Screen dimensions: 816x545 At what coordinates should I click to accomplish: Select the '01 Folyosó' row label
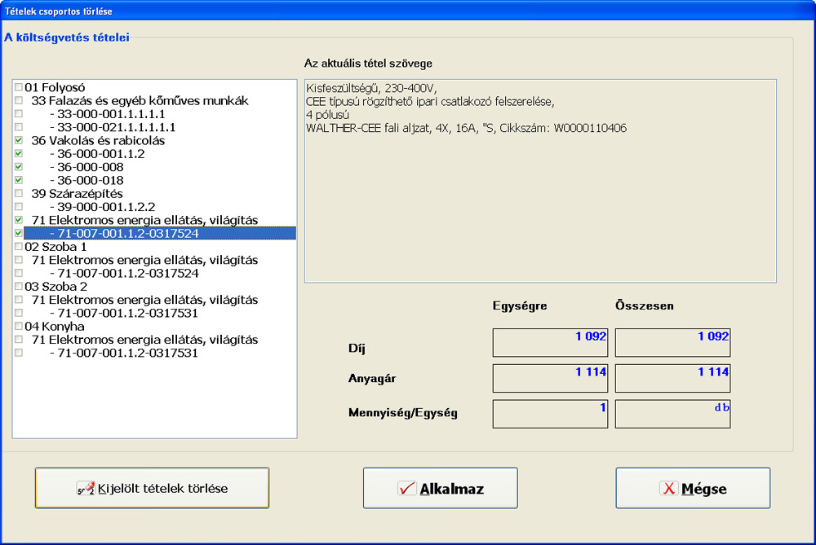[55, 87]
